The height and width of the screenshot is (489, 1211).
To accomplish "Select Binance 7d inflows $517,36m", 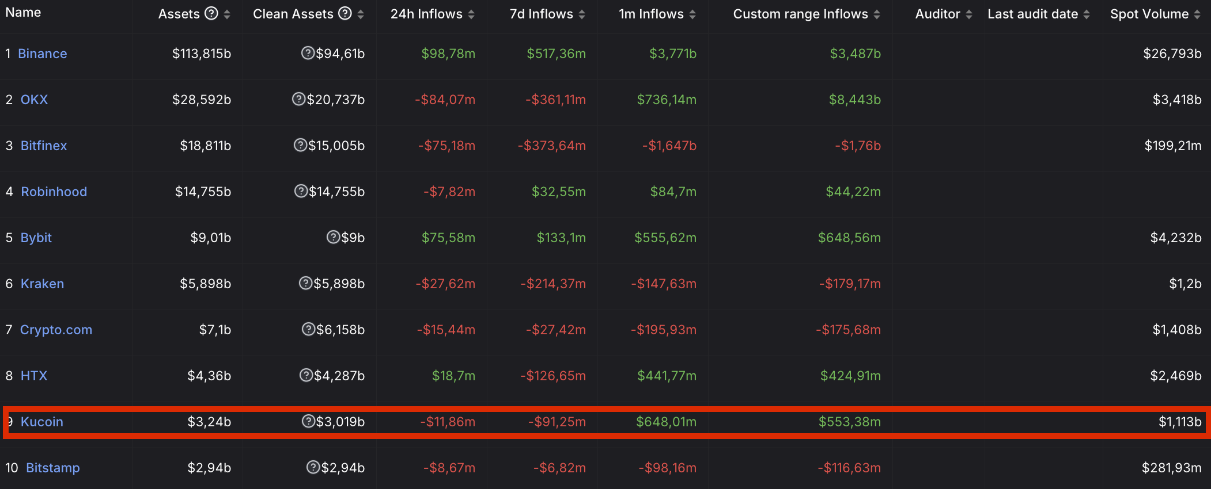I will point(557,54).
